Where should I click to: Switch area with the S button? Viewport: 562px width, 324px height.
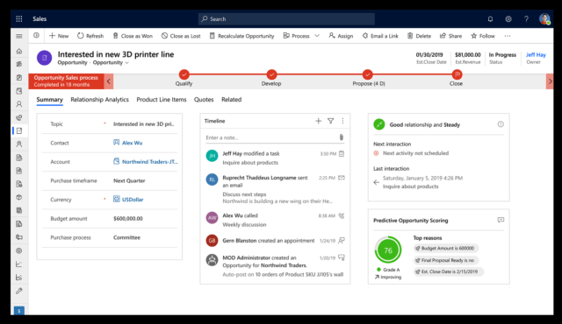click(x=19, y=310)
